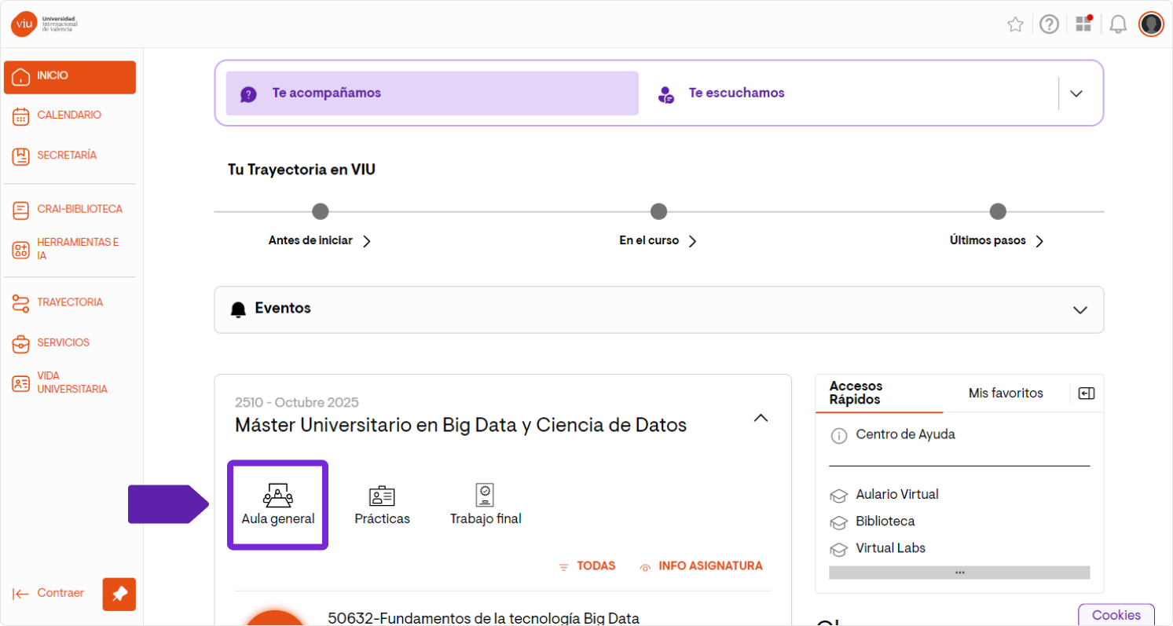The image size is (1173, 626).
Task: Open the apps grid icon
Action: 1084,24
